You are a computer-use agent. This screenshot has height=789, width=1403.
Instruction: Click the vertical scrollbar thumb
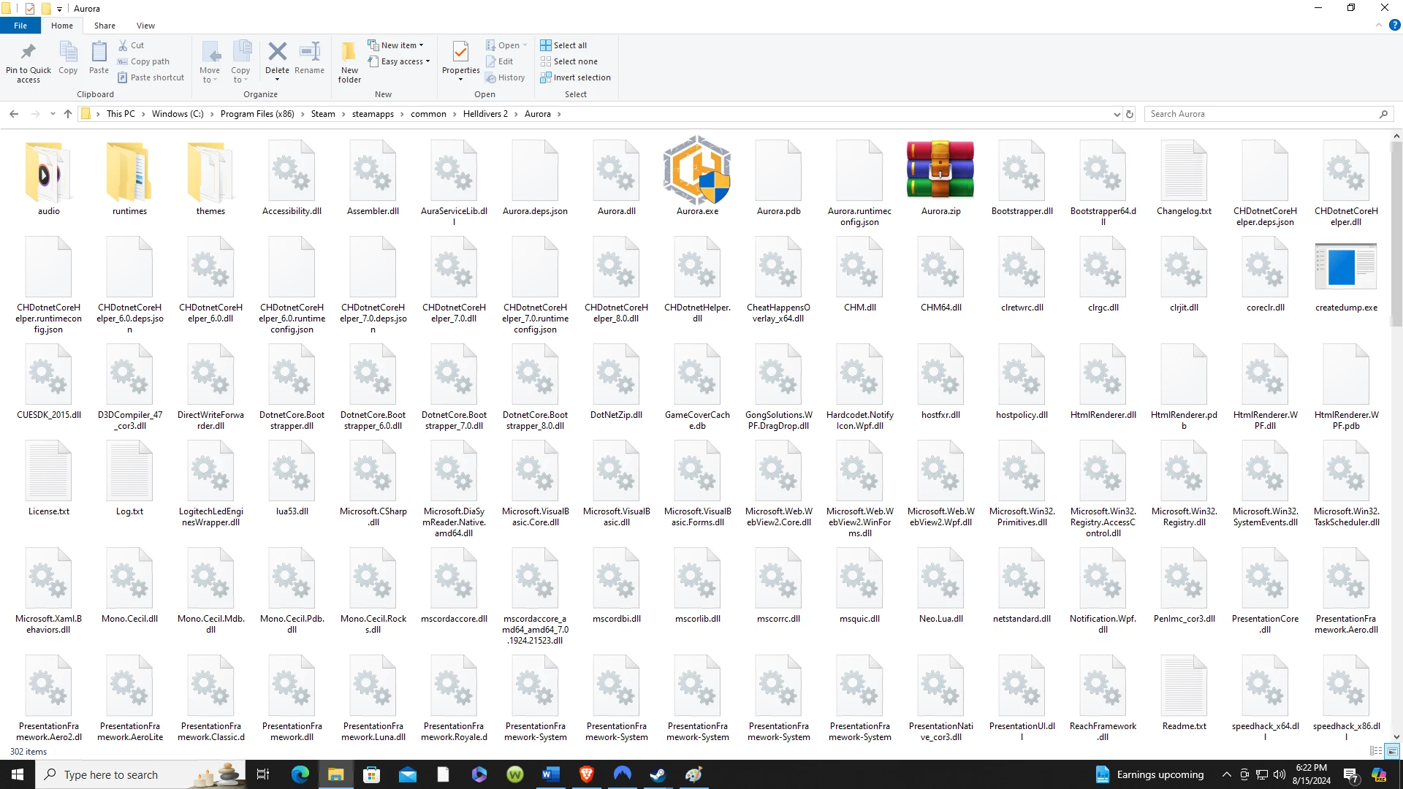(1396, 234)
